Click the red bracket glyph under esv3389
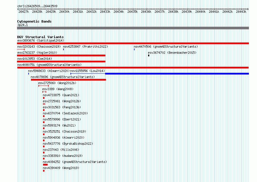Screen dimensions: 257x182 coord(44,92)
